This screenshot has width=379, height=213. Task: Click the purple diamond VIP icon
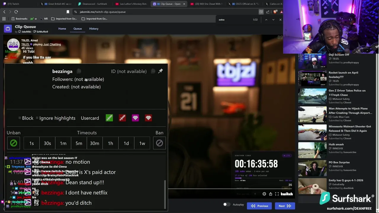point(135,118)
